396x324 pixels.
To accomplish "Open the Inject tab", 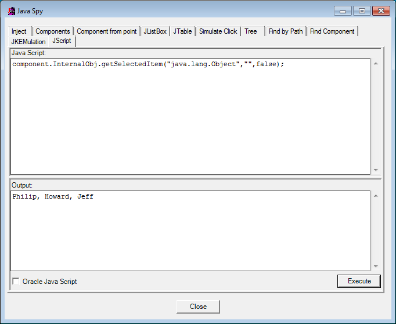I will (19, 31).
